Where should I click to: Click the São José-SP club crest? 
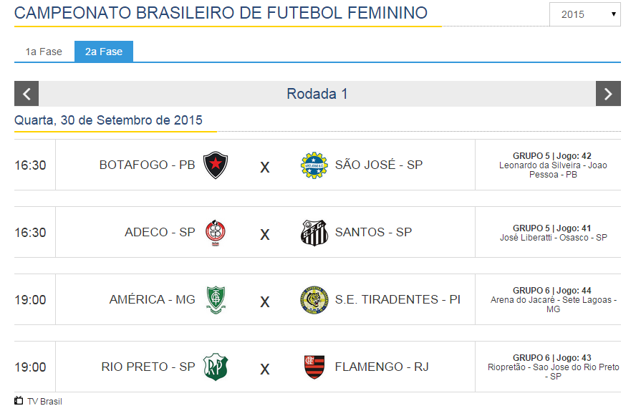[x=314, y=165]
